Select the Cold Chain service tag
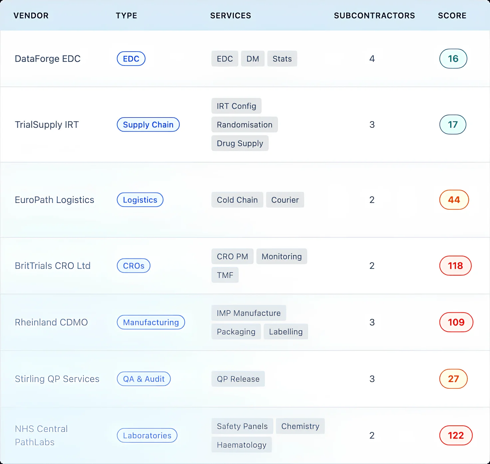490x464 pixels. 237,200
